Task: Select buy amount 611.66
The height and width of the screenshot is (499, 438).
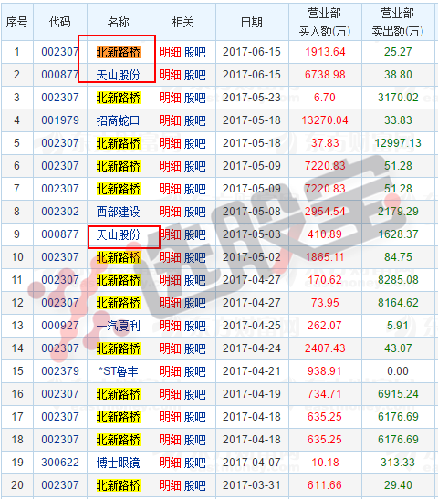Action: 325,485
